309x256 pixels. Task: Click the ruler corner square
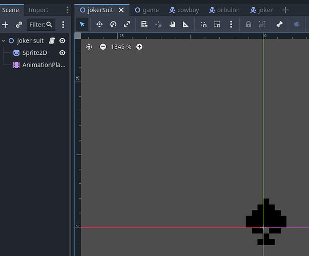pyautogui.click(x=78, y=36)
